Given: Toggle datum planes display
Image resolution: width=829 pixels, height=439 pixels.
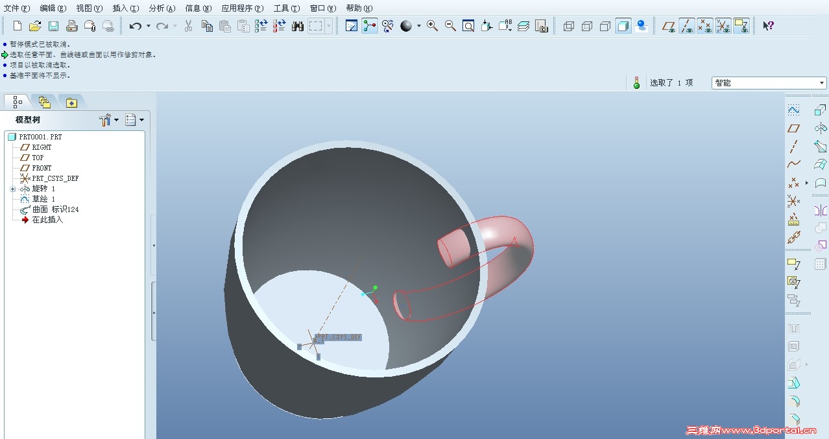Looking at the screenshot, I should point(669,26).
